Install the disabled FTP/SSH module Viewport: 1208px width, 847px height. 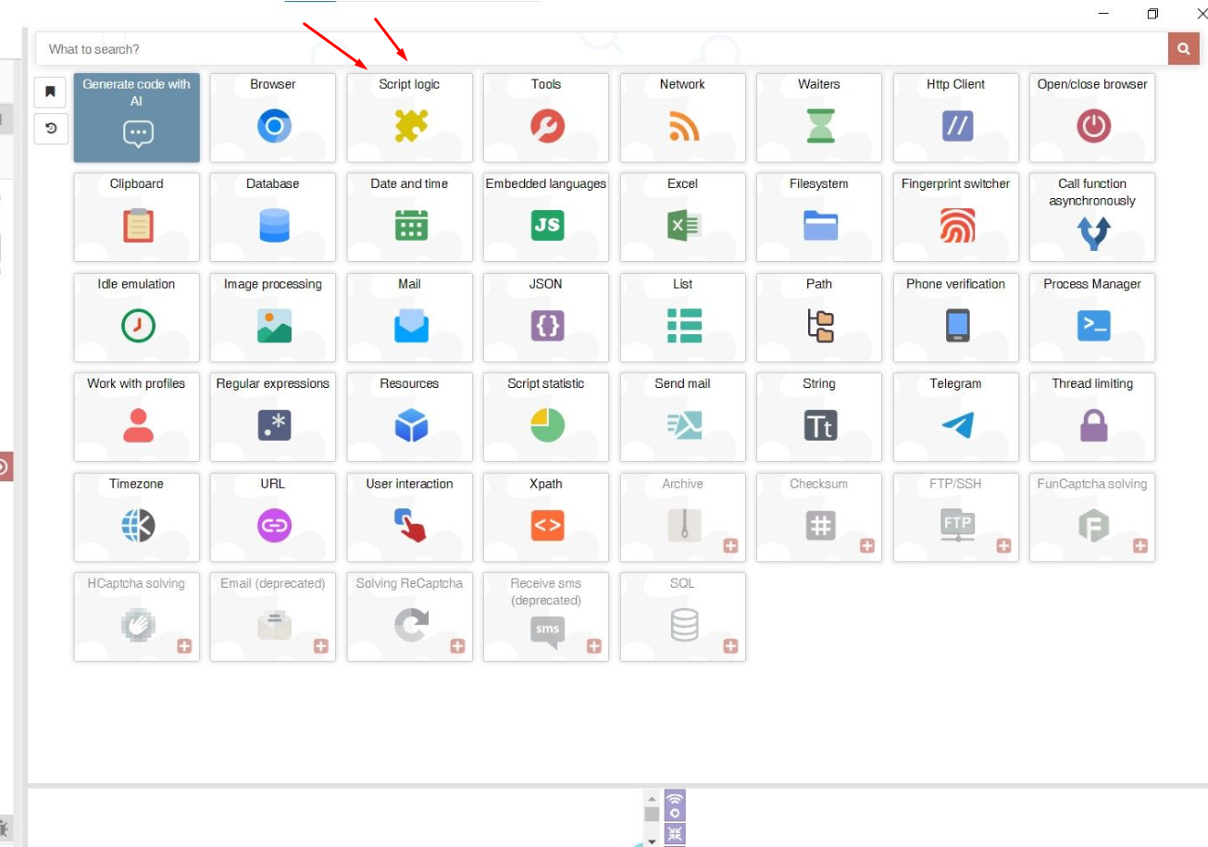coord(1003,546)
